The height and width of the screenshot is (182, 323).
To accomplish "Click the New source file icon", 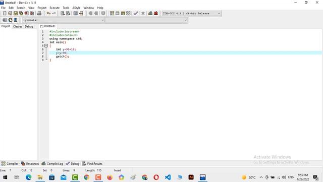I will point(5,14).
